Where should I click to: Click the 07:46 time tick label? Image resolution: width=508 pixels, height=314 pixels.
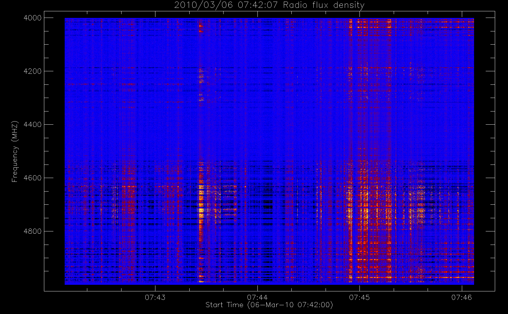coord(462,297)
